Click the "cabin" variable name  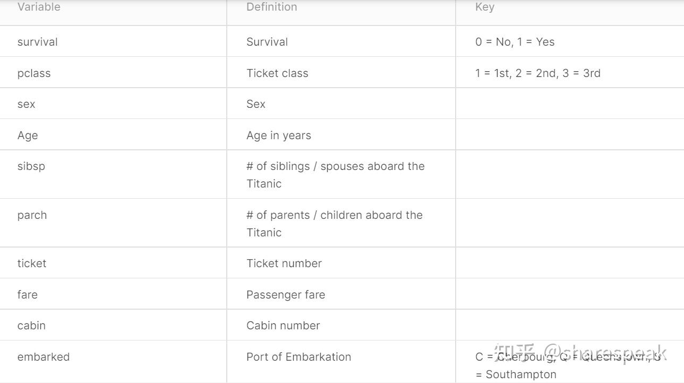31,326
